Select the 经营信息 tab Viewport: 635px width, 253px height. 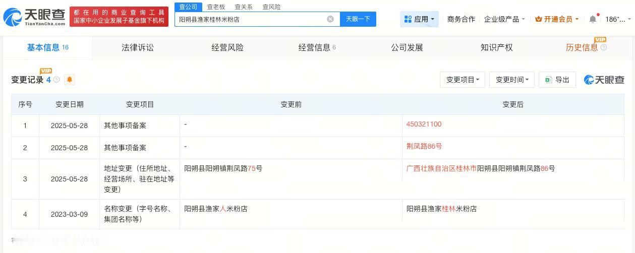point(317,47)
